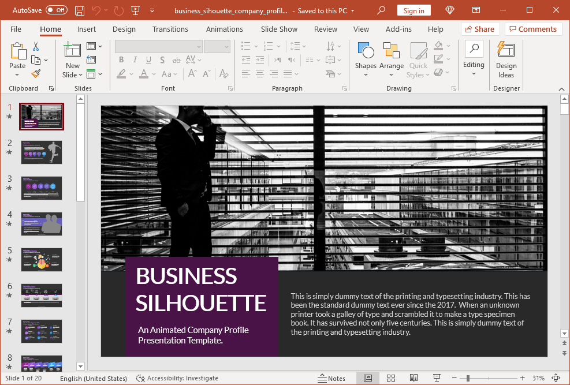Start Slide Show from status bar icon

[437, 378]
